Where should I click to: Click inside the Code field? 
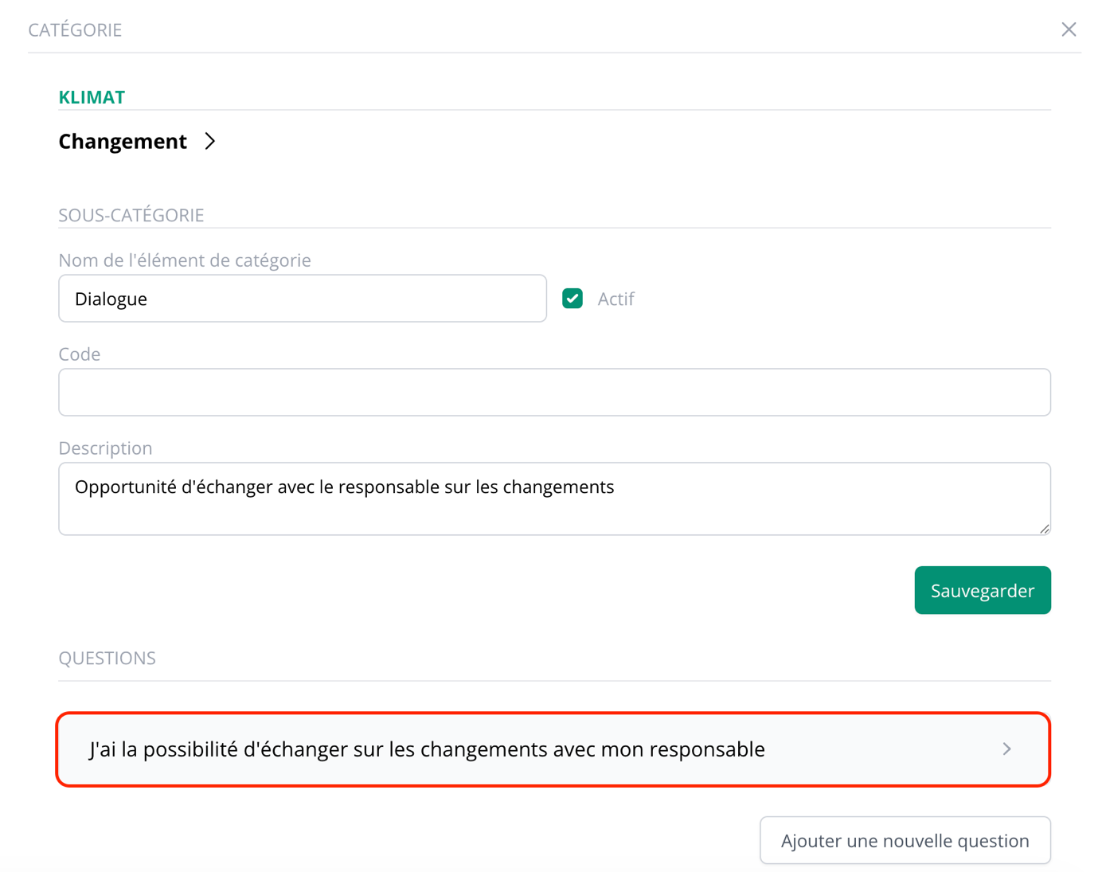pos(554,392)
